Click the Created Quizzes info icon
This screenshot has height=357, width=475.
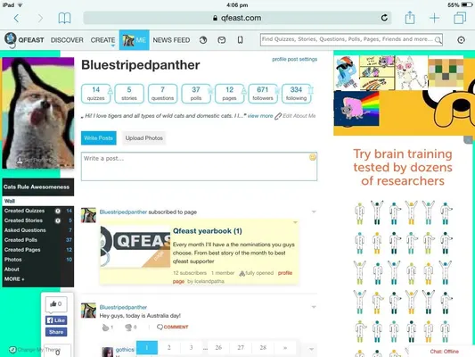(x=58, y=211)
